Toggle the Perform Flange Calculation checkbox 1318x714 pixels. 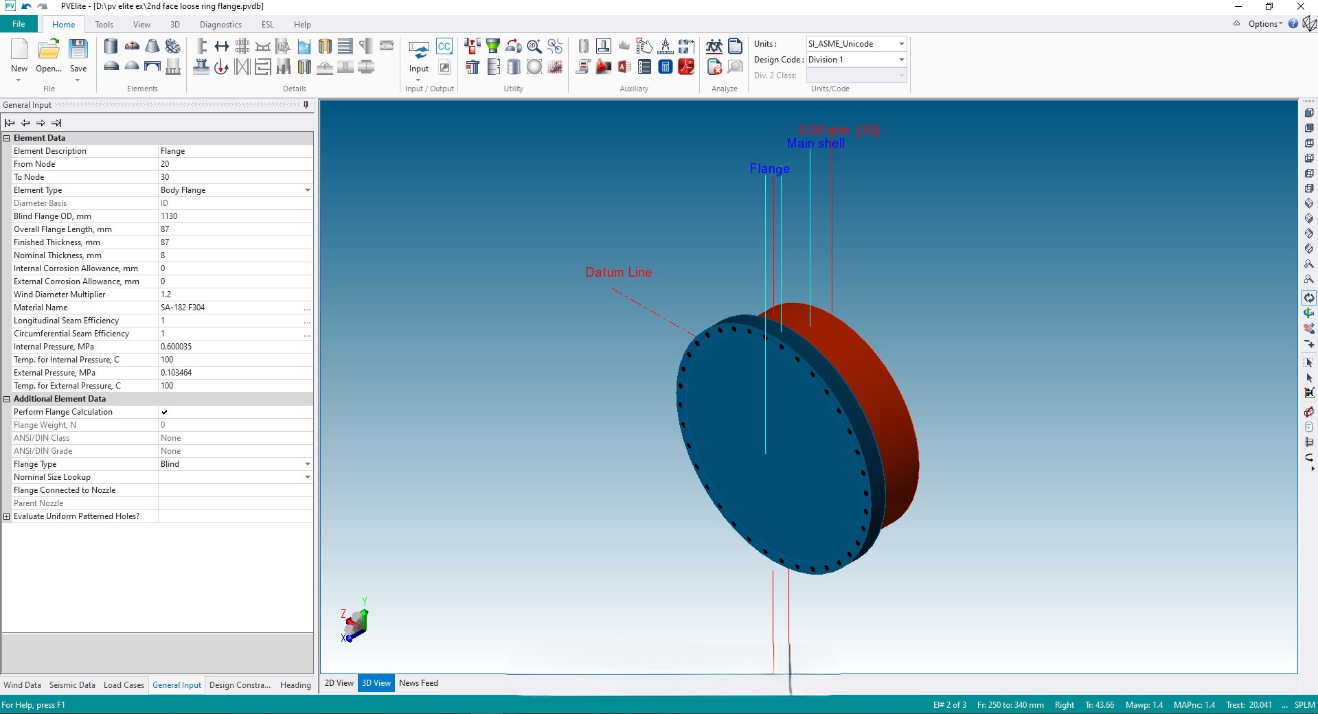[164, 412]
